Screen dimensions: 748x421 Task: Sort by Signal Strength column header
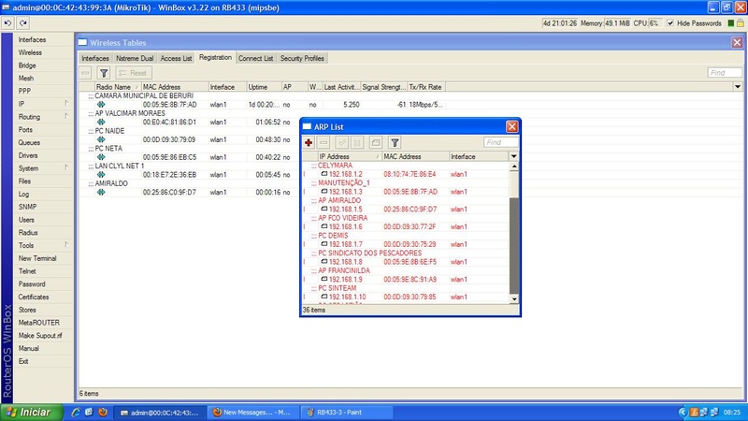point(383,87)
